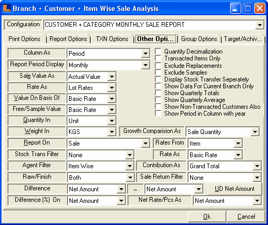Expand Sale Return Filter dropdown
The height and width of the screenshot is (225, 268).
tap(257, 177)
